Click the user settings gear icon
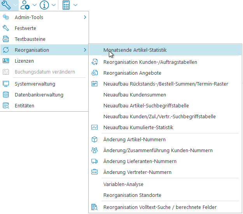 pyautogui.click(x=25, y=5)
